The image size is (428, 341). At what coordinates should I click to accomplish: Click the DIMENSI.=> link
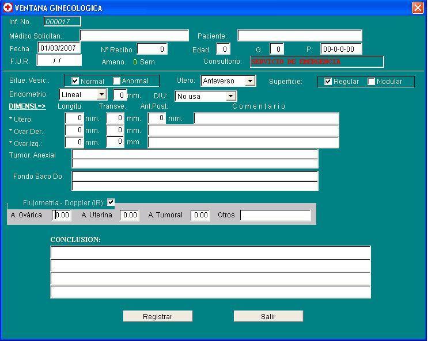(27, 106)
